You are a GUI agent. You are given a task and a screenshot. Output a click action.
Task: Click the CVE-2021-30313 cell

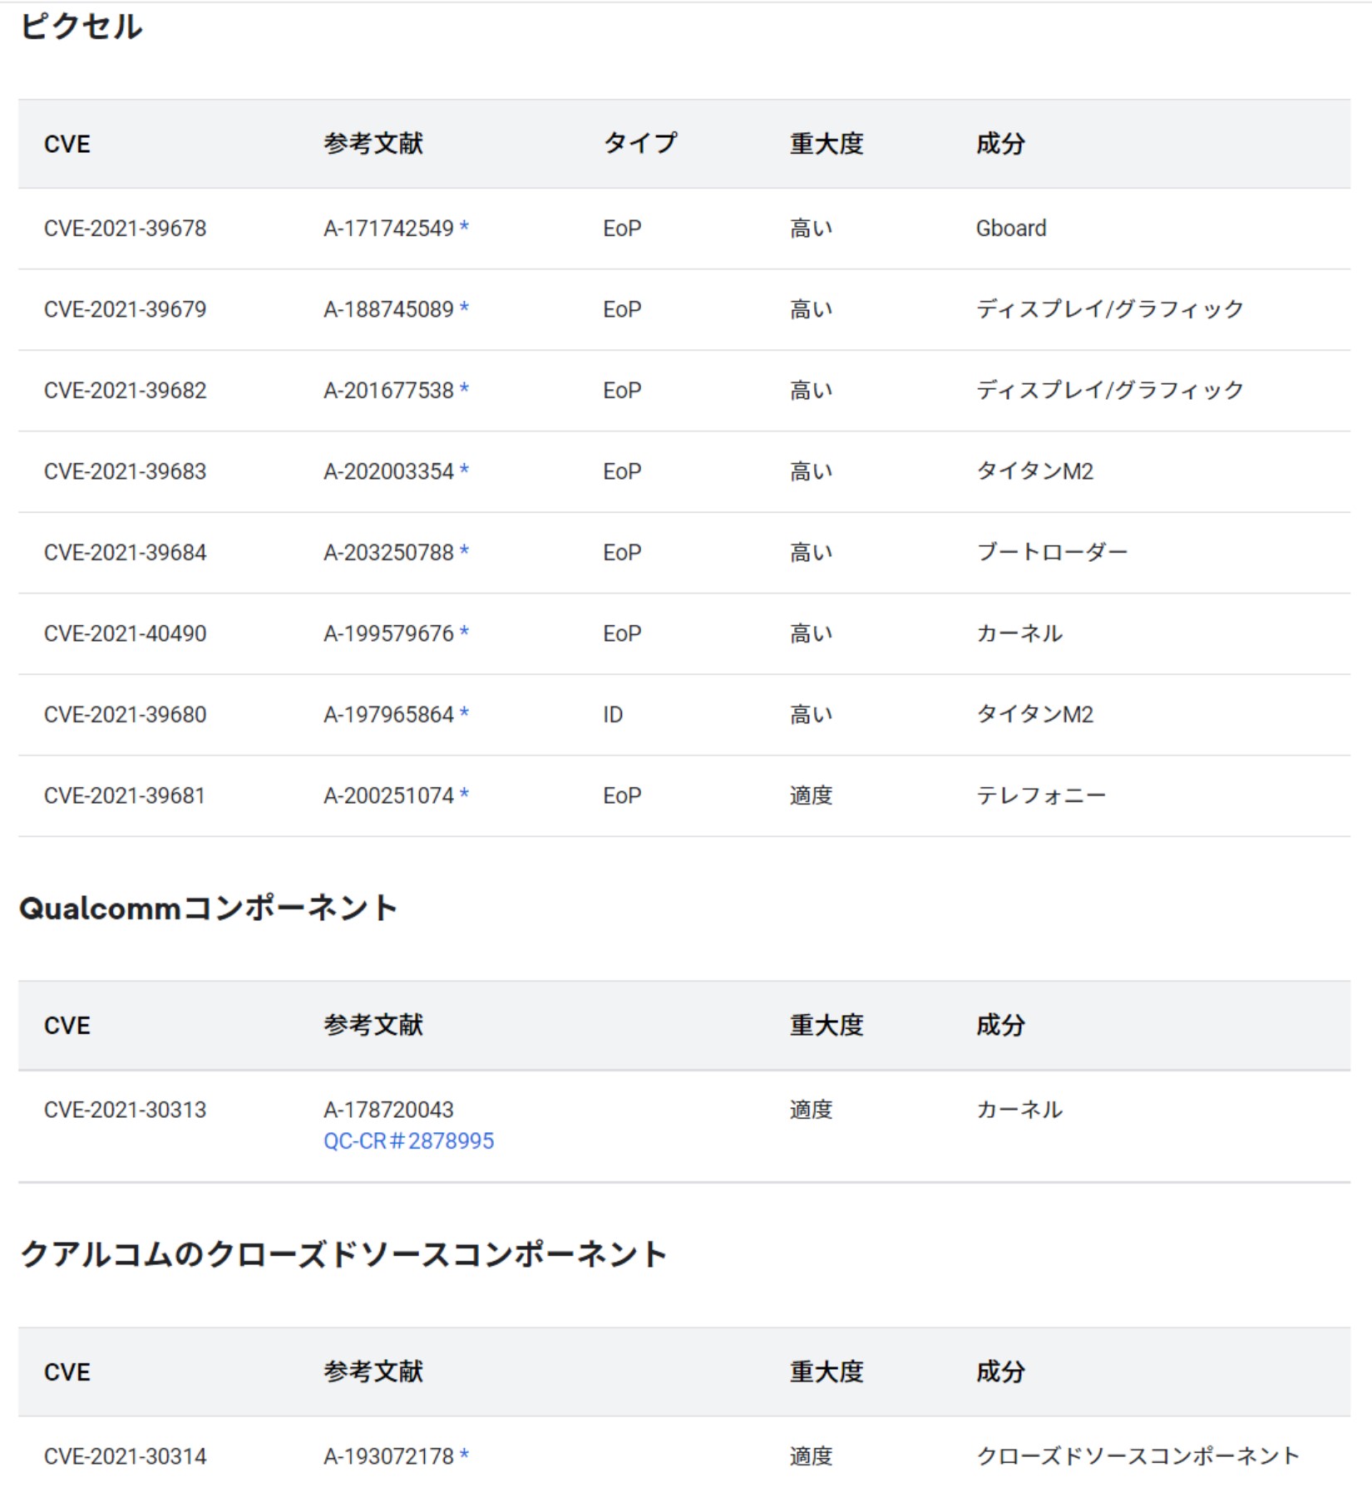125,1110
